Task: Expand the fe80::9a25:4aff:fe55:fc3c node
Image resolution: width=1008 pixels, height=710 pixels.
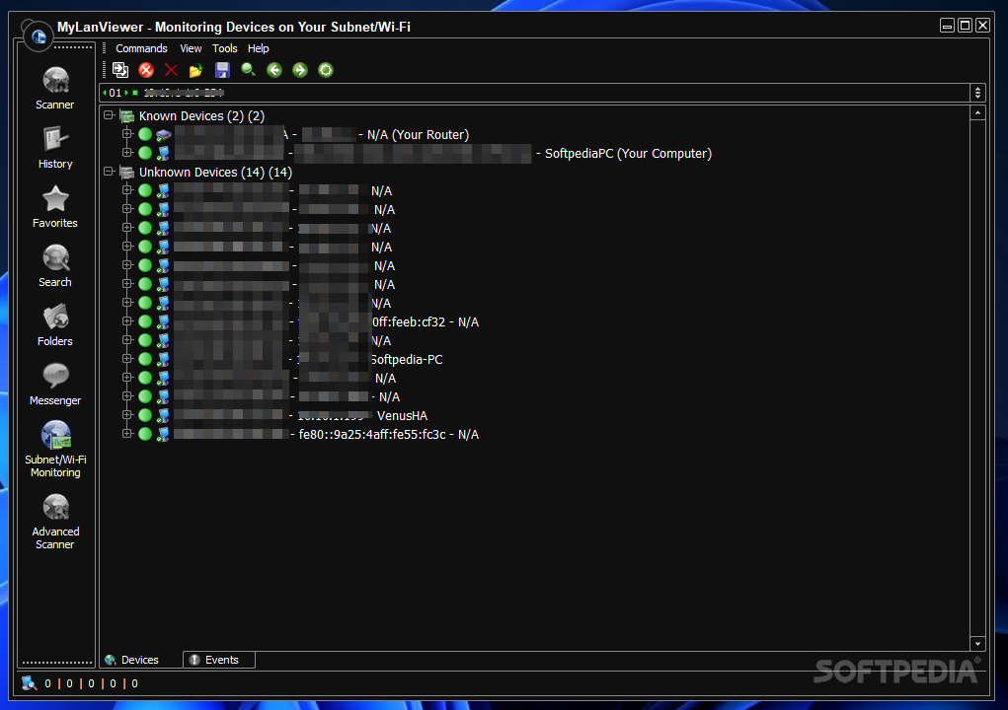Action: click(x=127, y=434)
